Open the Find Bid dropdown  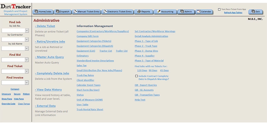coord(27,60)
